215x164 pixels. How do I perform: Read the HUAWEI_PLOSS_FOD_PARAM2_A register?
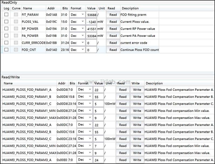pyautogui.click(x=123, y=125)
